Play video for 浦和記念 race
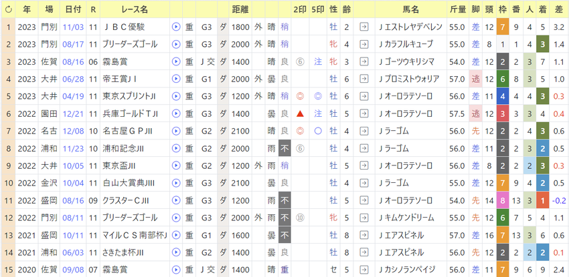This screenshot has height=277, width=569. (x=175, y=148)
